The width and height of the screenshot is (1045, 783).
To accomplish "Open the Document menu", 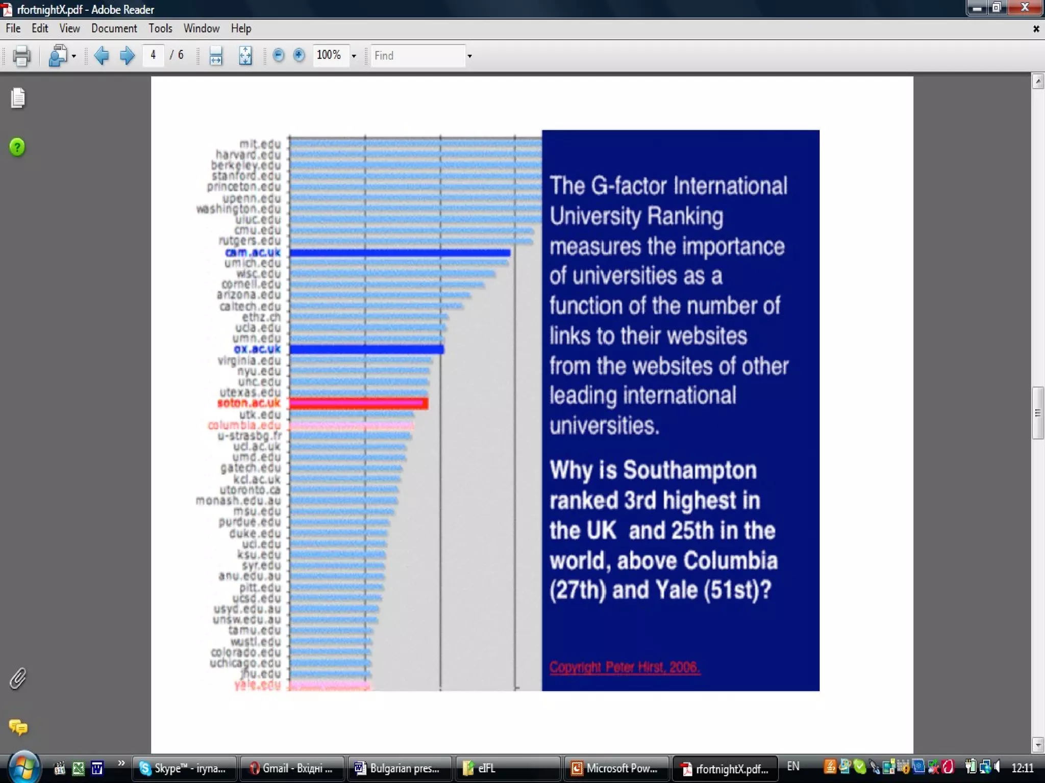I will [x=114, y=29].
